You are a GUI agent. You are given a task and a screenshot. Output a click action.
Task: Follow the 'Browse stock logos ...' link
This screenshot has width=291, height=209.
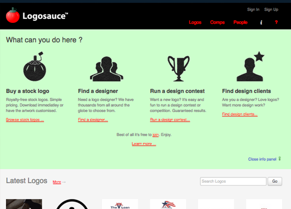click(x=25, y=120)
